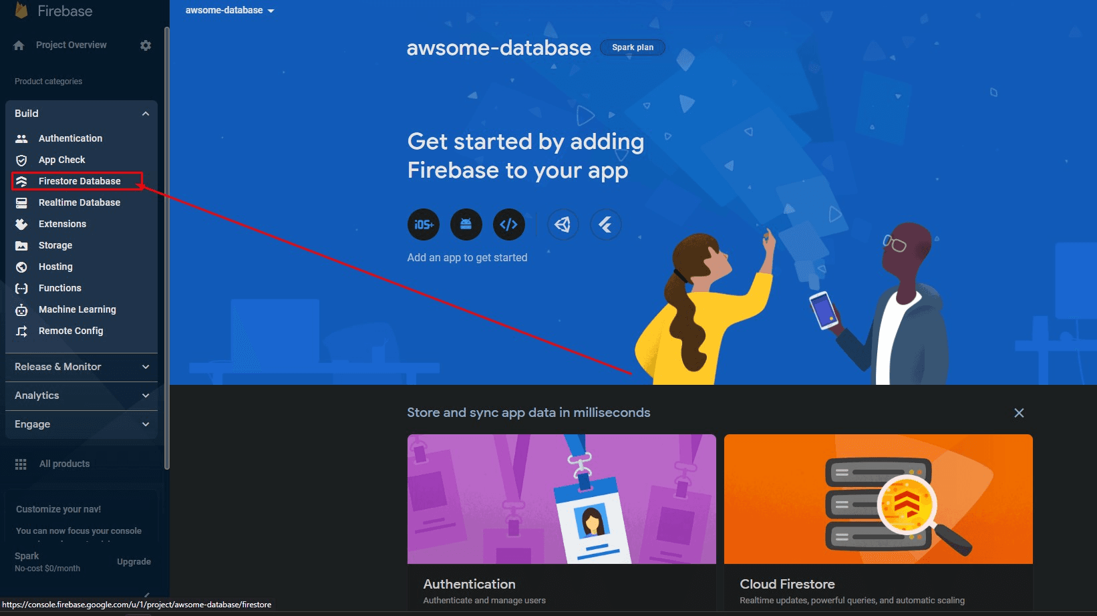This screenshot has height=616, width=1097.
Task: Click the sidebar vertical scrollbar
Action: pos(166,247)
